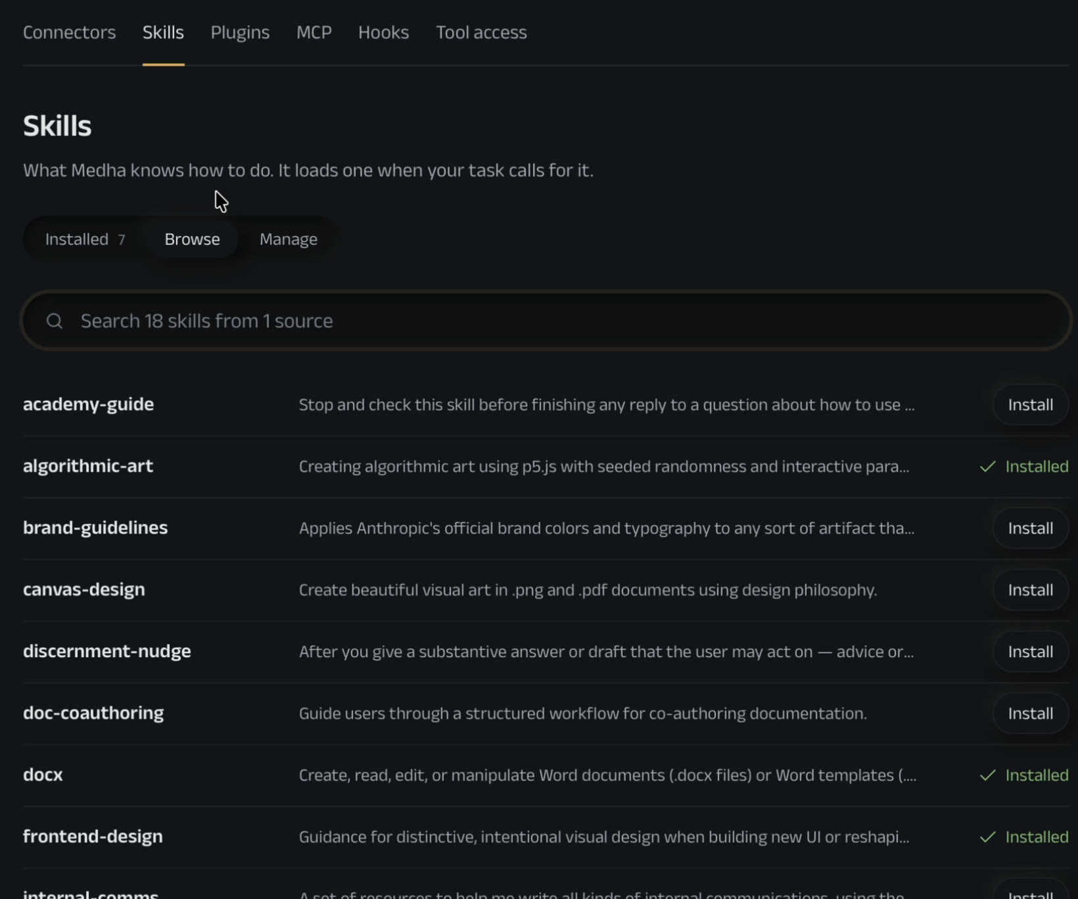Screen dimensions: 1078x899
Task: Open the frontend-design skill name
Action: coord(93,837)
